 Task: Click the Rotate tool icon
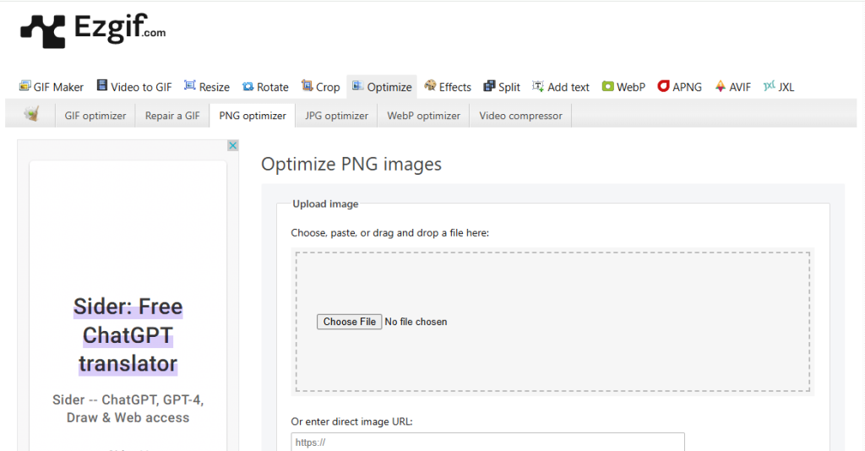tap(248, 87)
